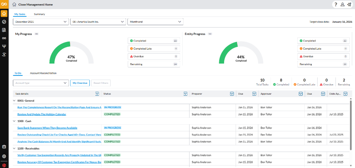Open Save Bank Statement task link
The height and width of the screenshot is (168, 355).
point(47,128)
